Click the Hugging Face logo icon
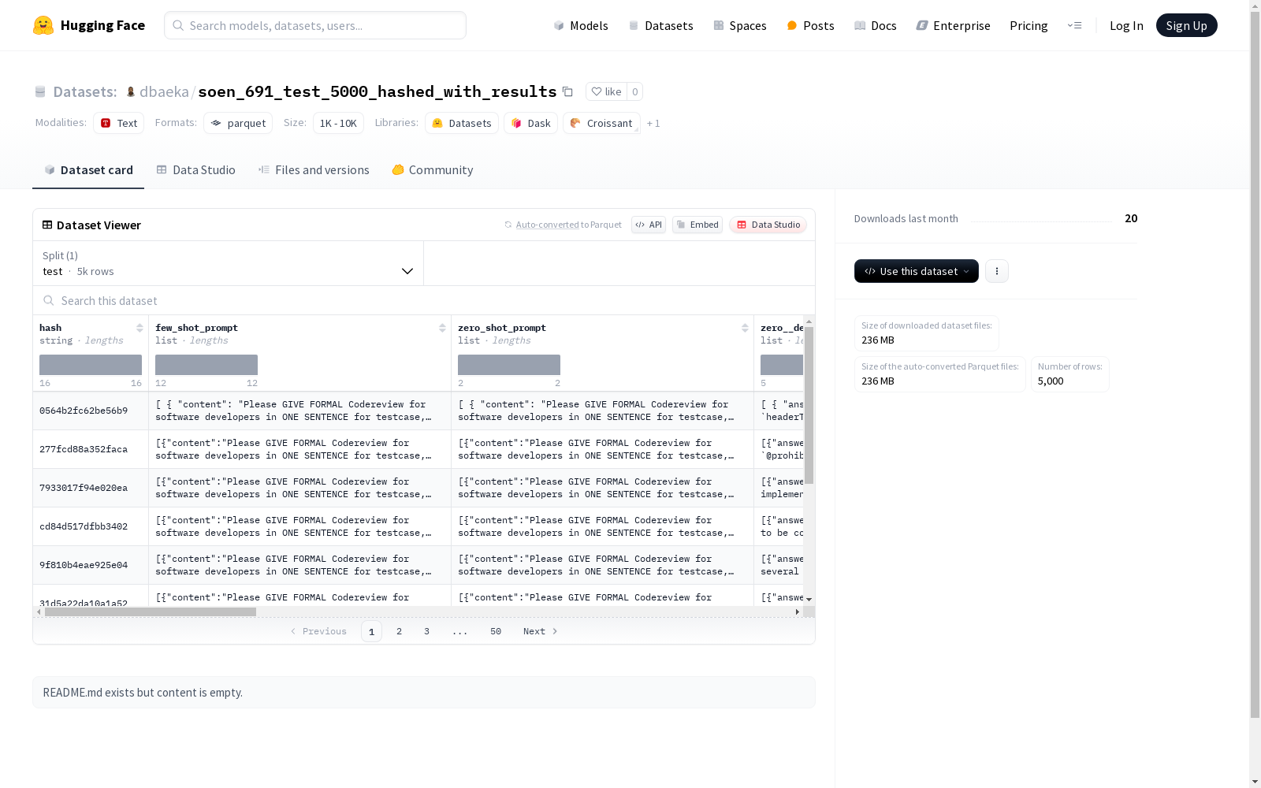 (x=43, y=25)
